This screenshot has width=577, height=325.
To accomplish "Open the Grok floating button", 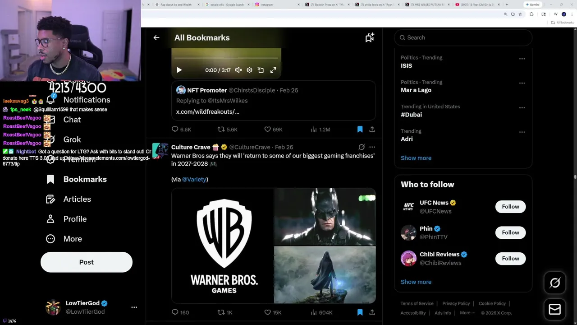I will pos(555,283).
